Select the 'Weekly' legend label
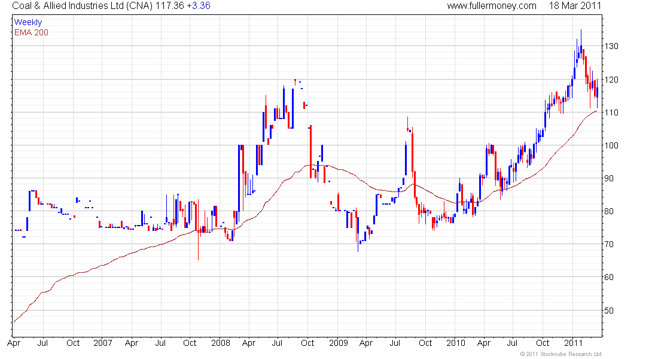 pos(28,23)
